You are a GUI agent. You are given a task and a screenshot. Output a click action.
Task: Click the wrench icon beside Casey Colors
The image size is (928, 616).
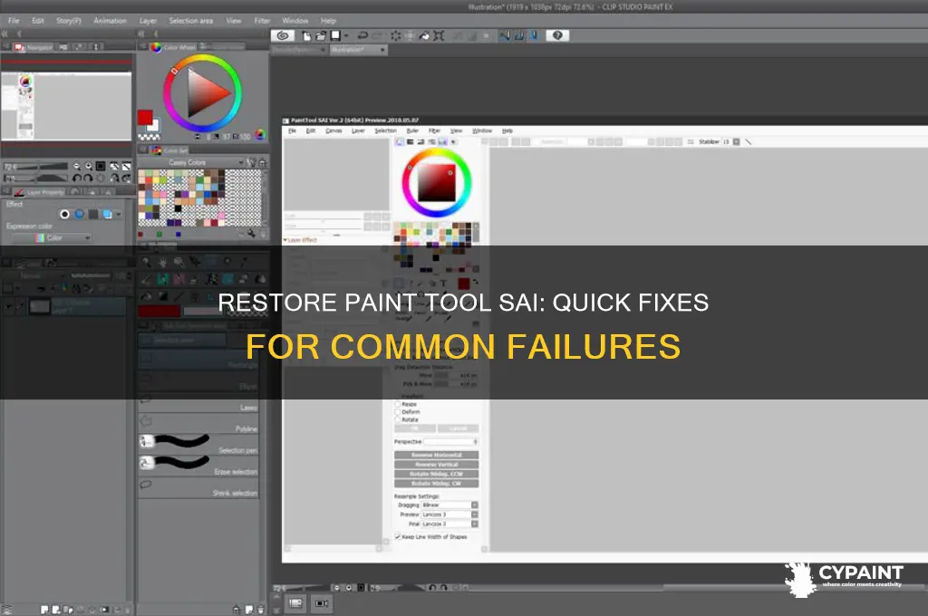[x=252, y=162]
